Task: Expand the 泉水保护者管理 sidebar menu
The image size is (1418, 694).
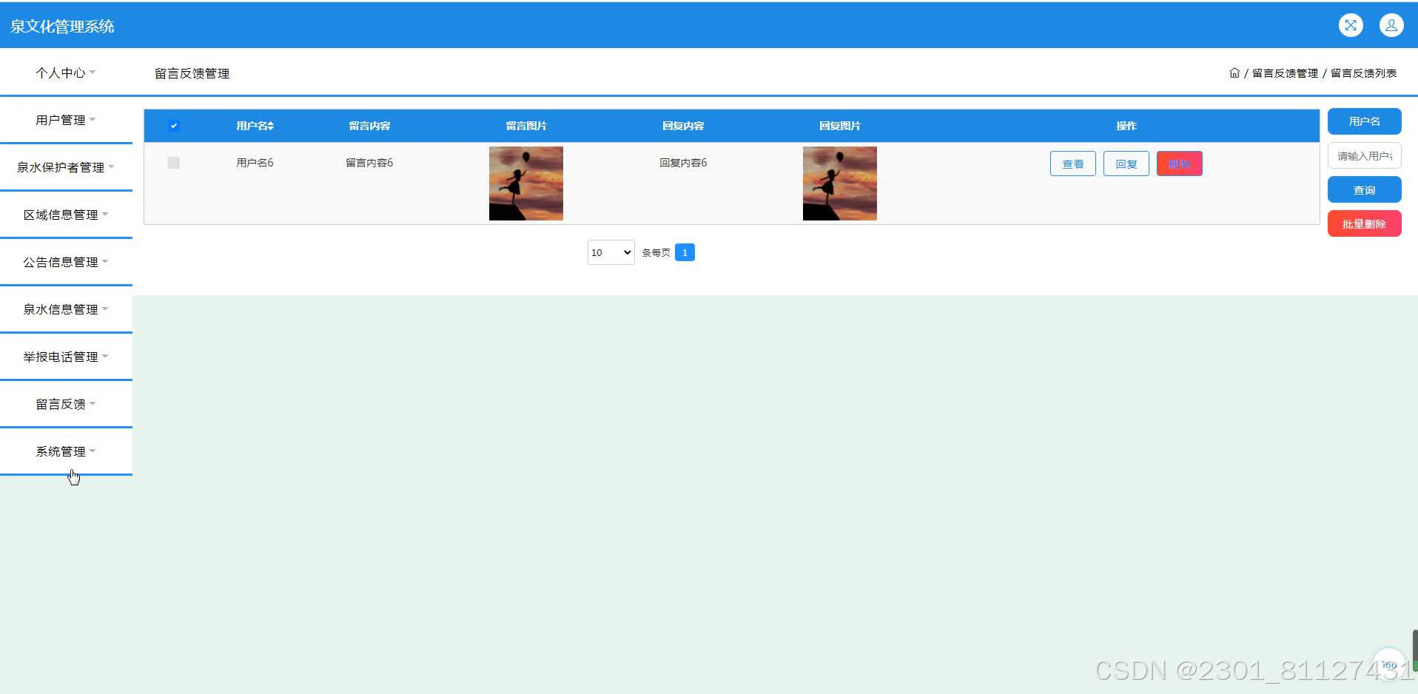Action: click(66, 167)
